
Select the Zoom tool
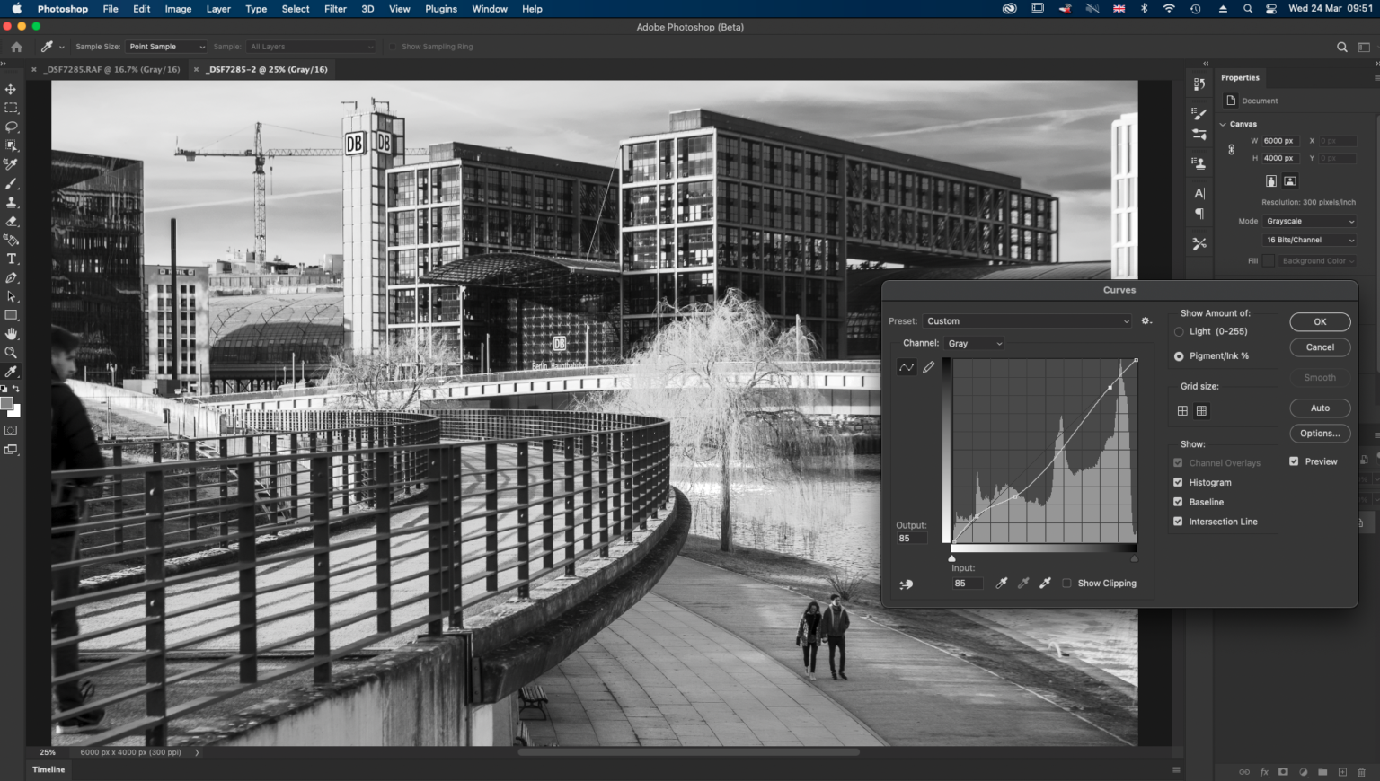[12, 353]
